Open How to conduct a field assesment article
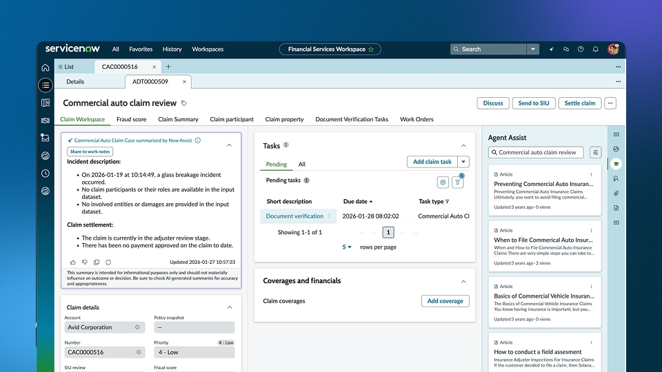This screenshot has height=372, width=662. 537,352
